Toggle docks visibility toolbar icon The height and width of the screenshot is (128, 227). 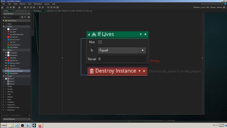click(57, 7)
